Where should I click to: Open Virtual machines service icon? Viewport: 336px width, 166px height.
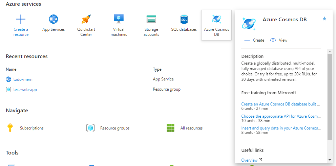(x=119, y=19)
